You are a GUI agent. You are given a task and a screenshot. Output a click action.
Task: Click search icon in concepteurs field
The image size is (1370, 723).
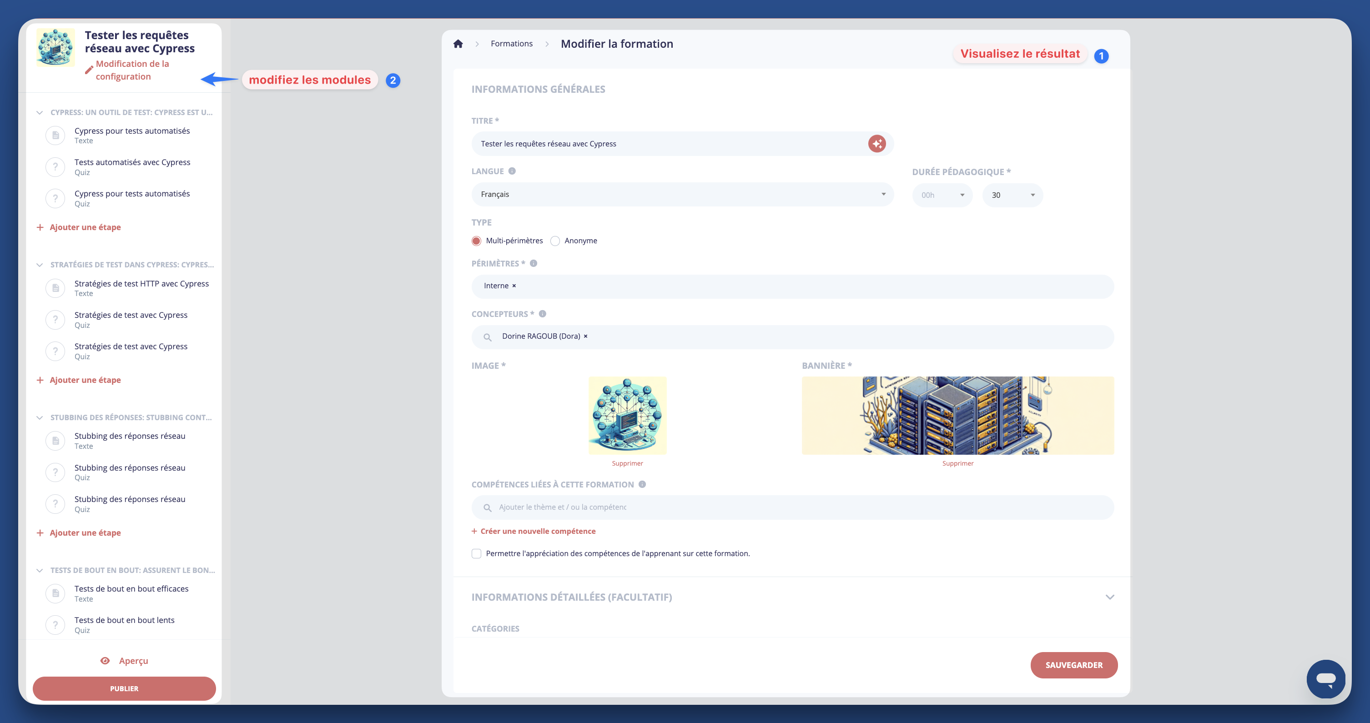[487, 337]
